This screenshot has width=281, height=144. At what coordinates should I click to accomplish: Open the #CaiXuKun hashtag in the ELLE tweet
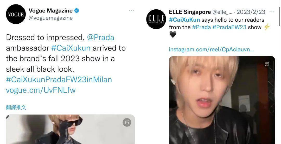pos(184,20)
